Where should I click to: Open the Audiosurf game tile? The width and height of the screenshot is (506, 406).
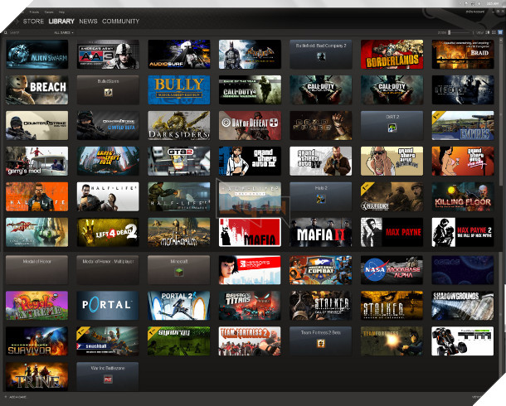[x=178, y=54]
